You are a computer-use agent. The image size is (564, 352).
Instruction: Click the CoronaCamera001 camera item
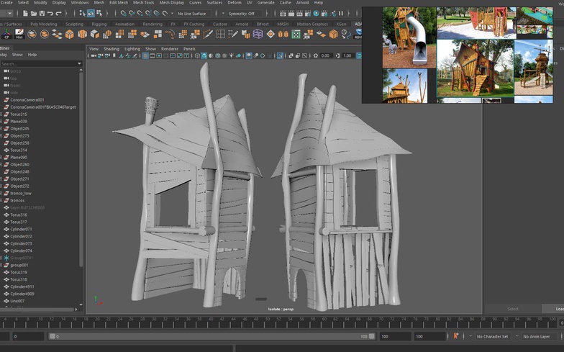point(27,100)
